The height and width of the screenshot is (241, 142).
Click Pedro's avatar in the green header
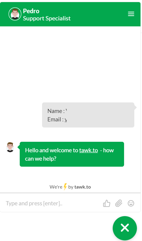pyautogui.click(x=15, y=14)
